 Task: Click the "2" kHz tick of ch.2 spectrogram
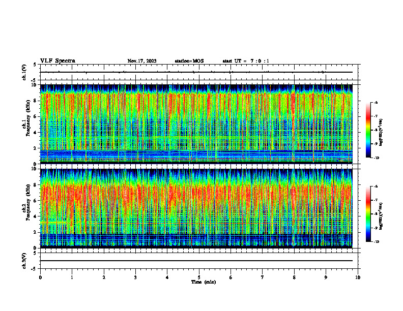[36, 232]
